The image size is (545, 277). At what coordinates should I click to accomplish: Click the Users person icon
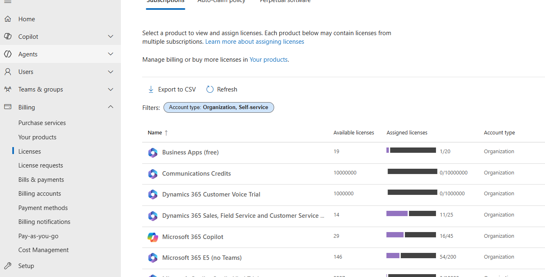pyautogui.click(x=8, y=71)
